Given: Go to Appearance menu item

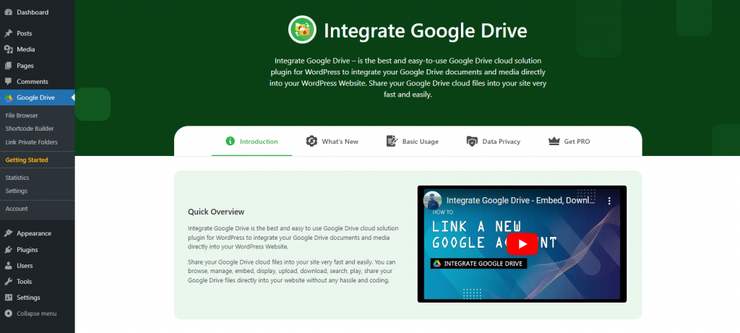Looking at the screenshot, I should [x=38, y=233].
